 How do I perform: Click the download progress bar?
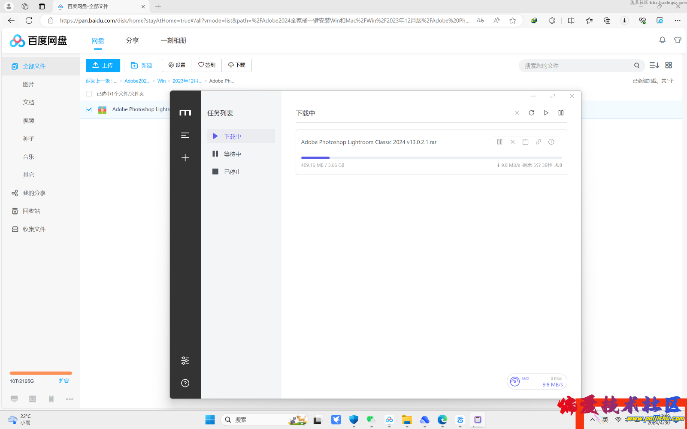coord(431,158)
